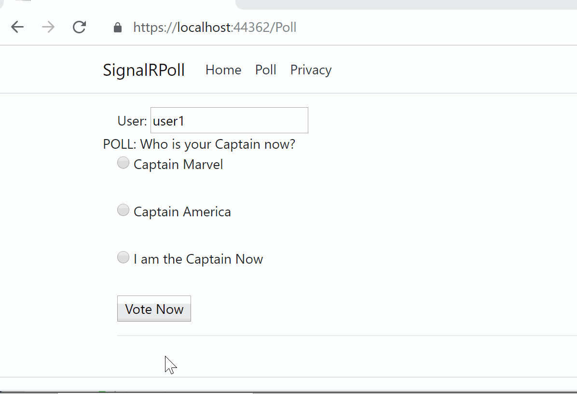Click the 'I am the Captain Now' label

click(x=198, y=259)
